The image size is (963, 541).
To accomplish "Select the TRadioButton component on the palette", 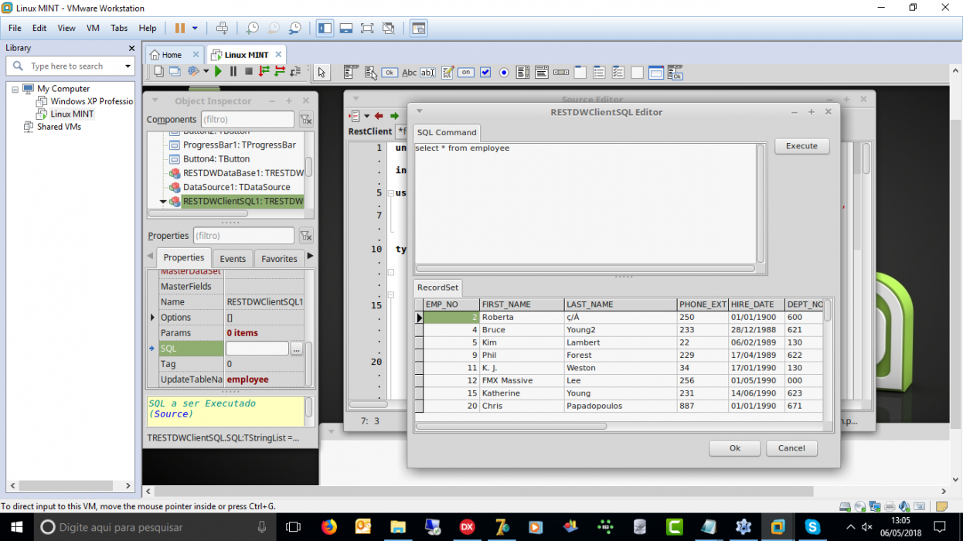I will [x=504, y=73].
